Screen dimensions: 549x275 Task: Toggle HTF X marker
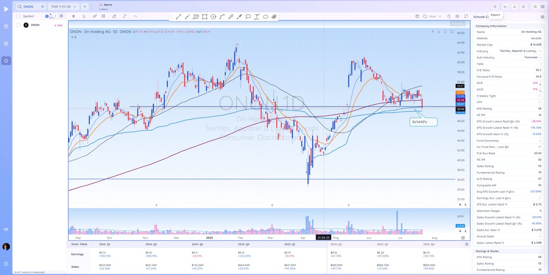pyautogui.click(x=540, y=102)
